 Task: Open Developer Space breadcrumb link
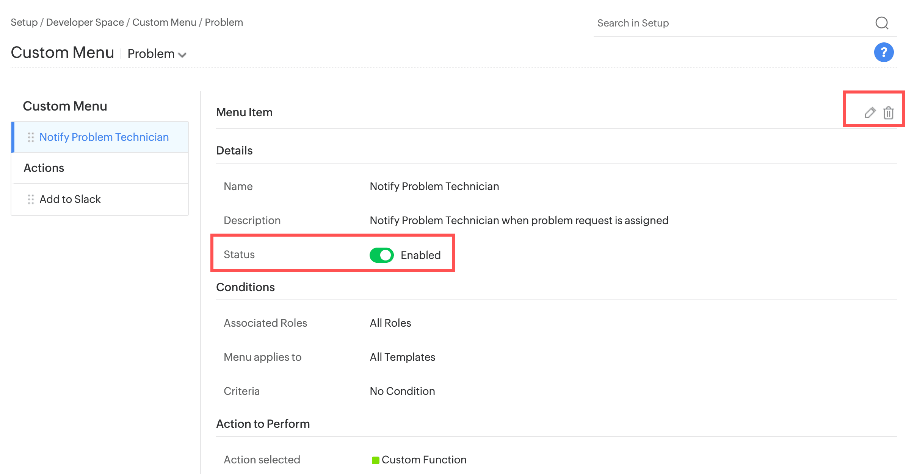coord(85,22)
